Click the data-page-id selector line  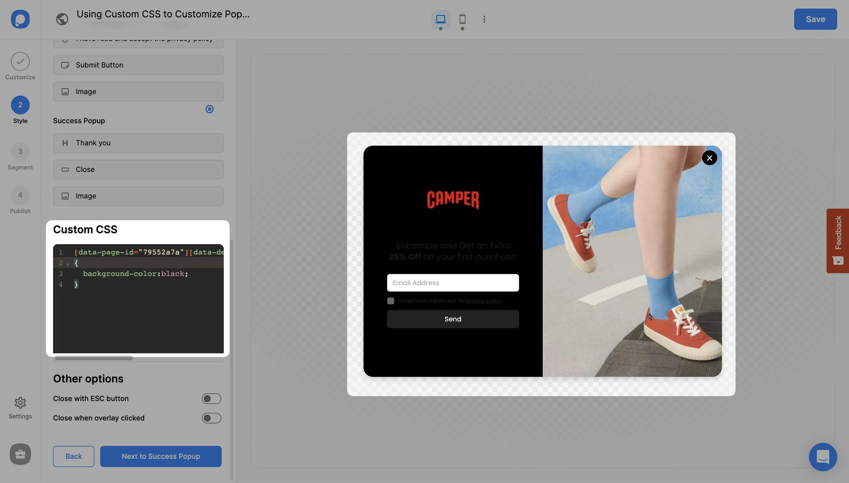point(149,252)
